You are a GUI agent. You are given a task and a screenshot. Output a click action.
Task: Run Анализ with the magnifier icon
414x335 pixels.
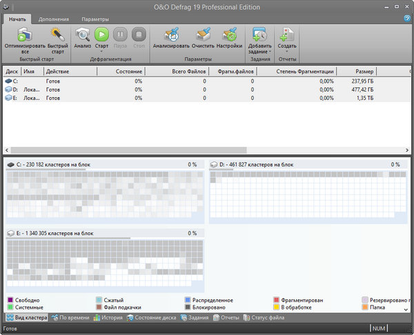click(x=82, y=34)
